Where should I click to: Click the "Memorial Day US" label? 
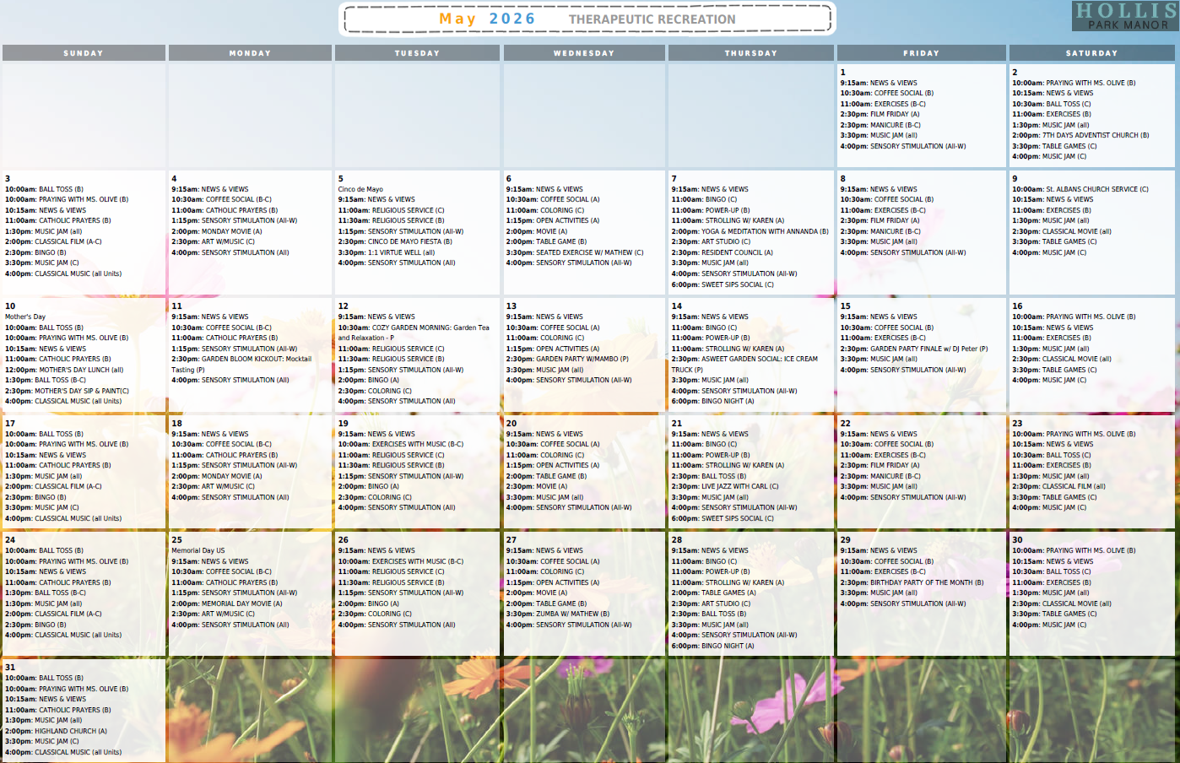click(198, 550)
